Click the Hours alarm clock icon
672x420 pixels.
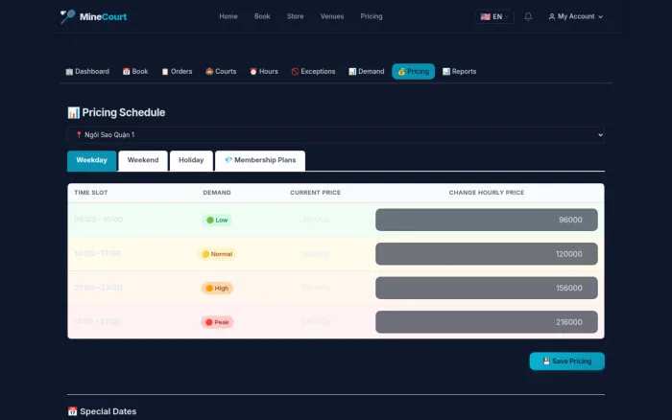tap(253, 72)
